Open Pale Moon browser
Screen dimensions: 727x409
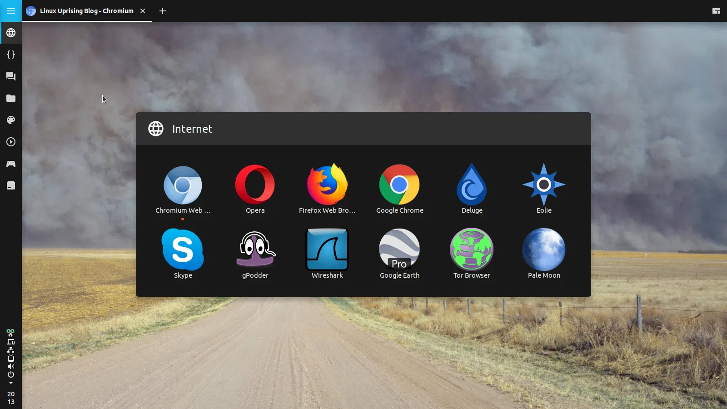[x=544, y=250]
